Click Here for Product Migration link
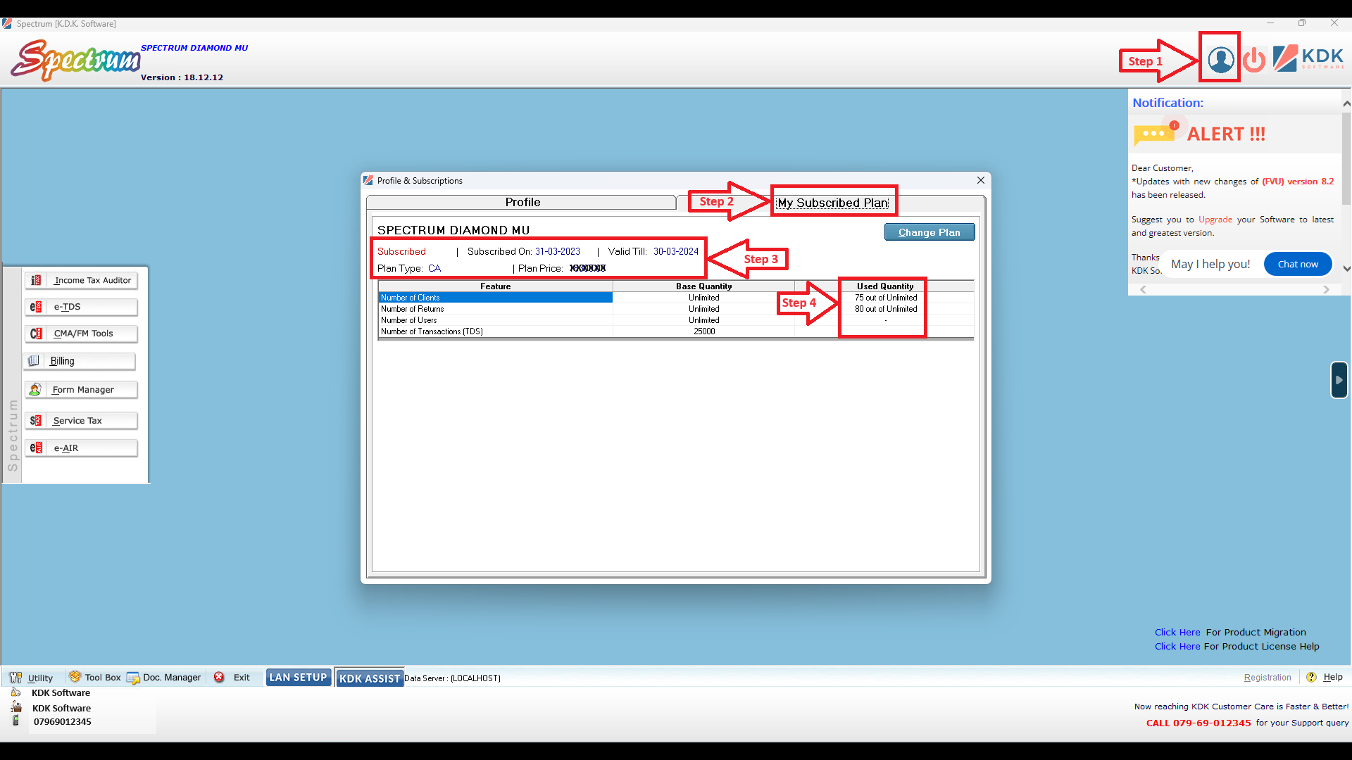The width and height of the screenshot is (1352, 760). pyautogui.click(x=1177, y=632)
